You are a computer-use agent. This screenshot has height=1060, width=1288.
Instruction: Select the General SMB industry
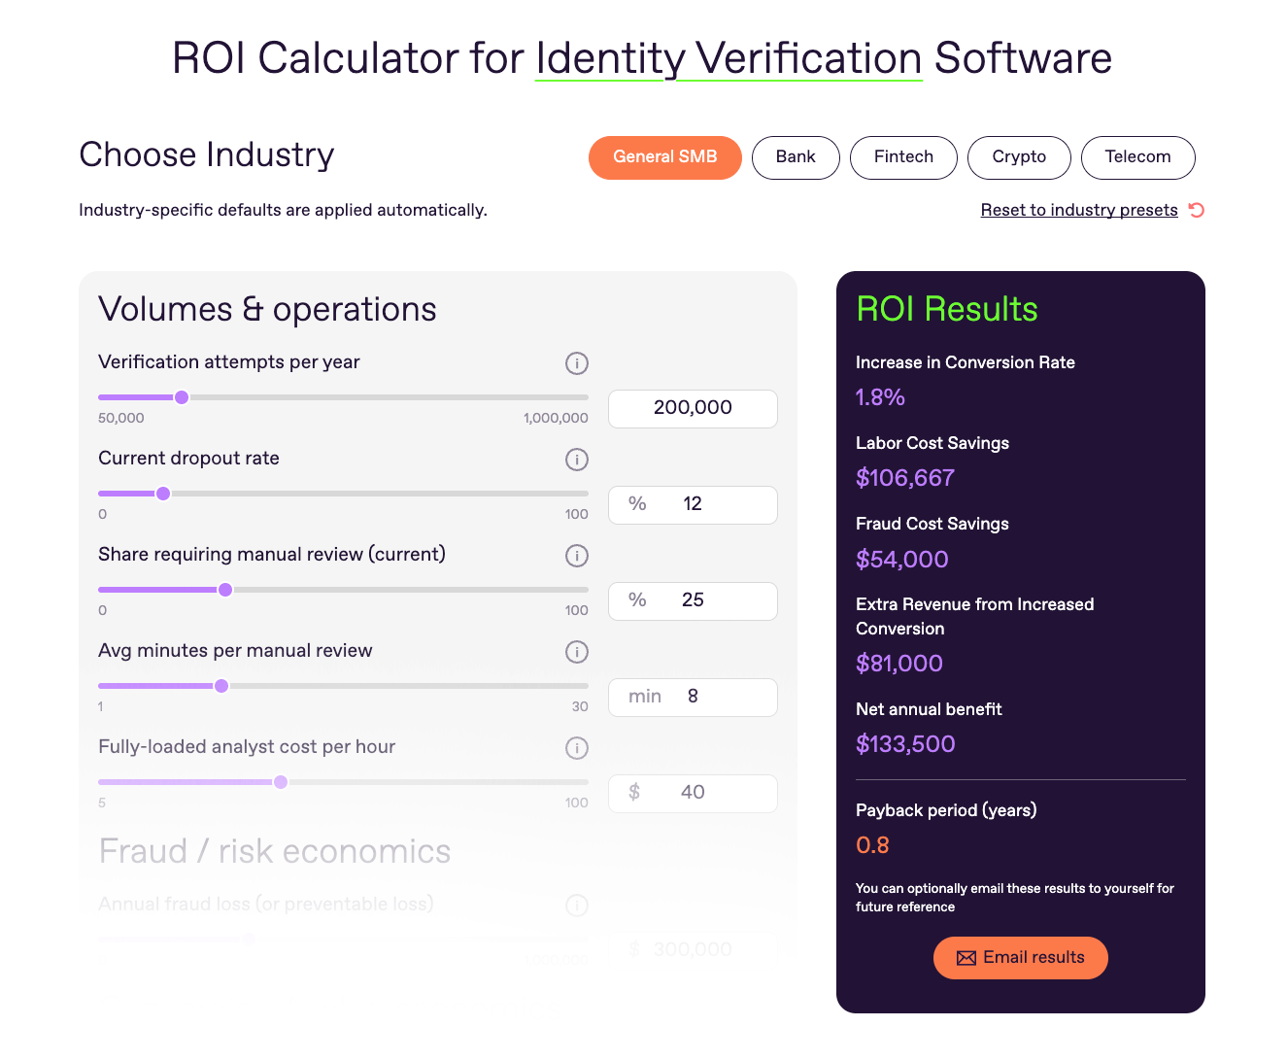(x=665, y=157)
